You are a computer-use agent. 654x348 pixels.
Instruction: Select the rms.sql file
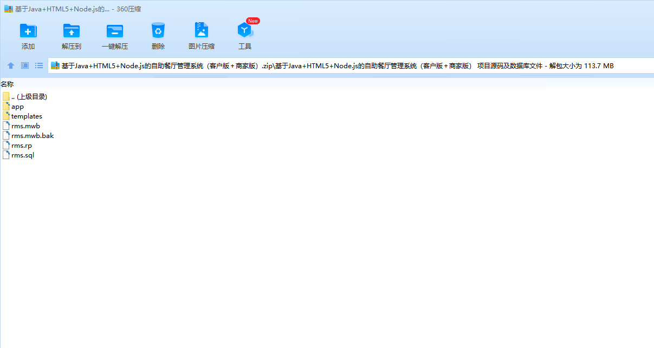tap(18, 155)
